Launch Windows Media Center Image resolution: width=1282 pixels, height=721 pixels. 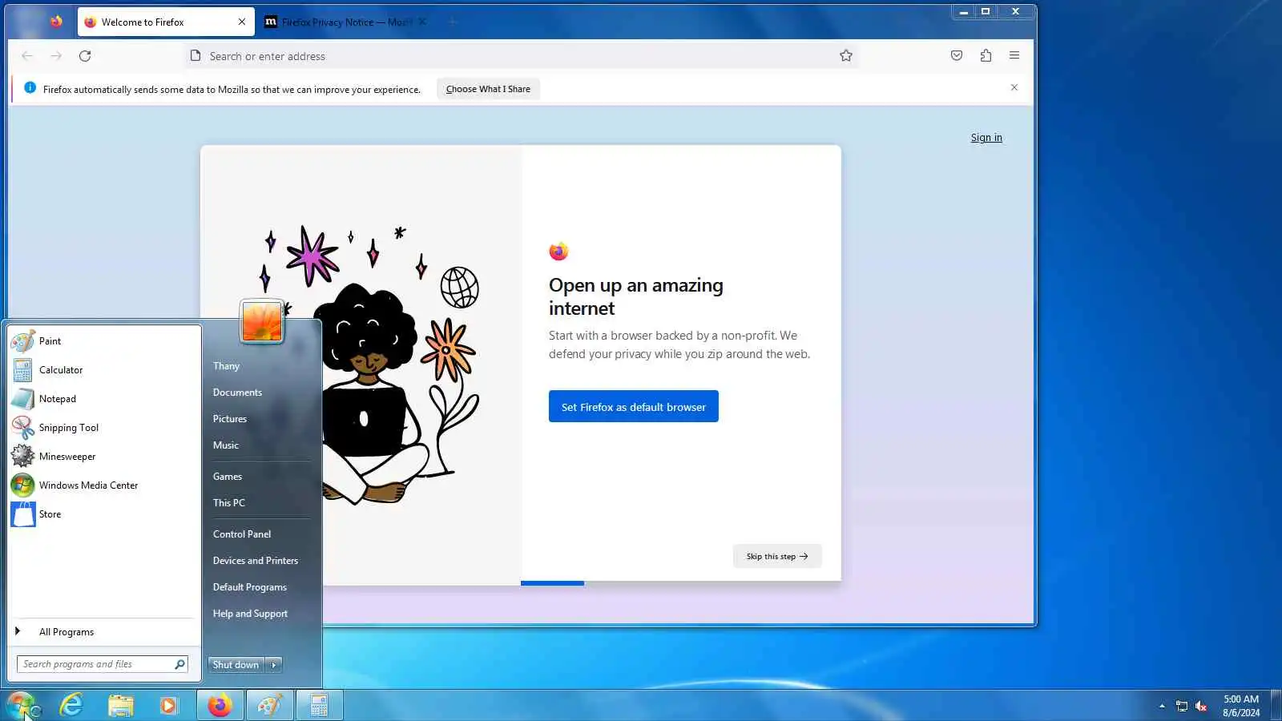[104, 485]
